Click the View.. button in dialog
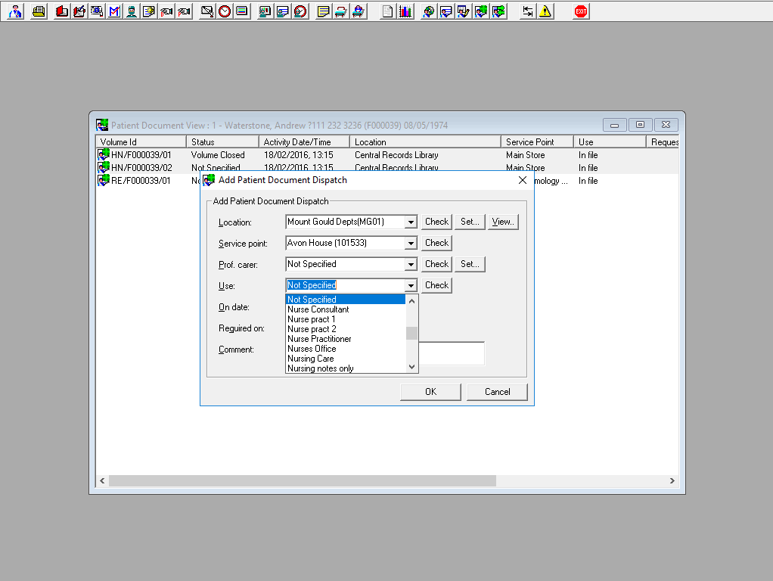This screenshot has width=773, height=581. 503,222
